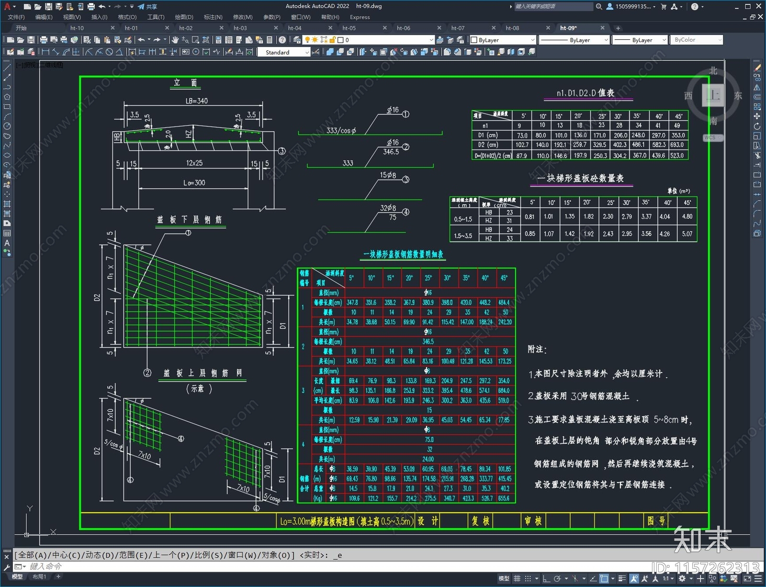This screenshot has height=587, width=766.
Task: Select the Multiline Text A tool in the left toolbar
Action: click(x=7, y=243)
